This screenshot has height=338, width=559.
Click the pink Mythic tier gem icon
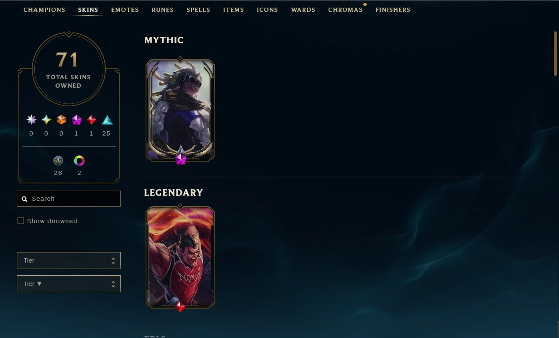click(x=76, y=120)
